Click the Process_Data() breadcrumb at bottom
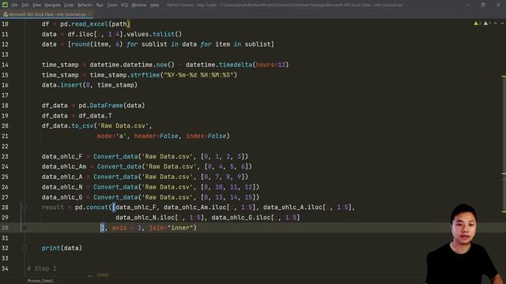This screenshot has height=284, width=506. coord(40,281)
